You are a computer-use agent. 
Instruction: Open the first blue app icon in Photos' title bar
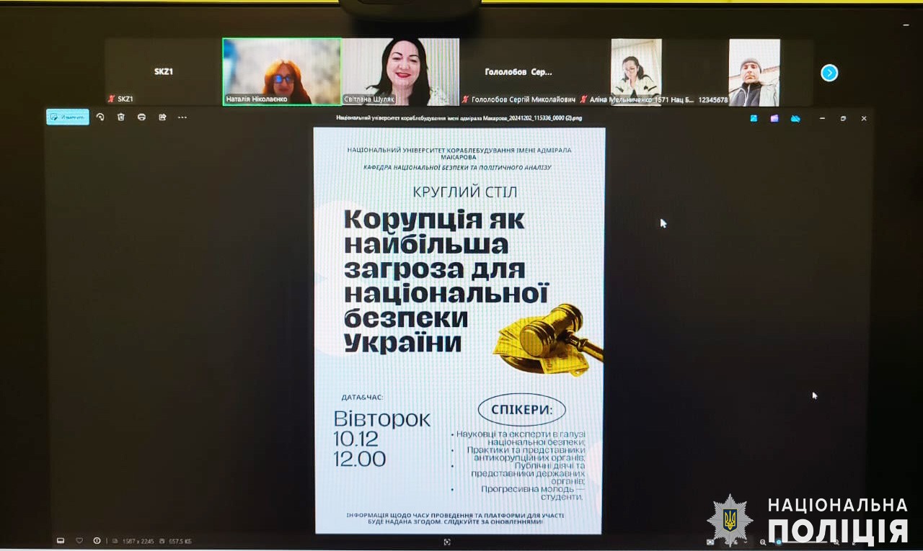coord(754,118)
